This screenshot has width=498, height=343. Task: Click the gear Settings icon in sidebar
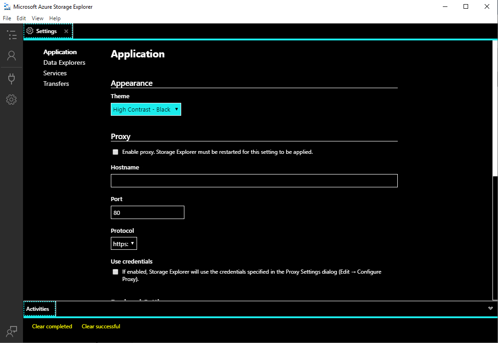pyautogui.click(x=11, y=100)
